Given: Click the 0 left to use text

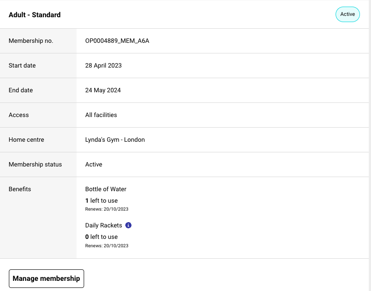Looking at the screenshot, I should coord(101,237).
